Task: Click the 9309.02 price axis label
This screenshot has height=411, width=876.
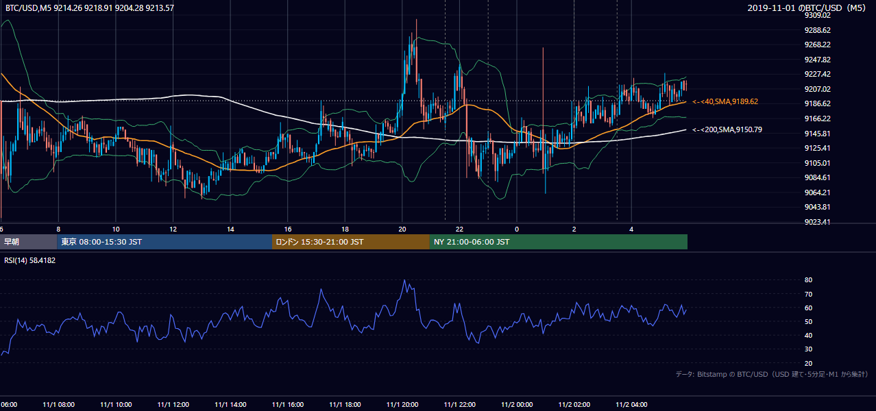Action: (818, 15)
